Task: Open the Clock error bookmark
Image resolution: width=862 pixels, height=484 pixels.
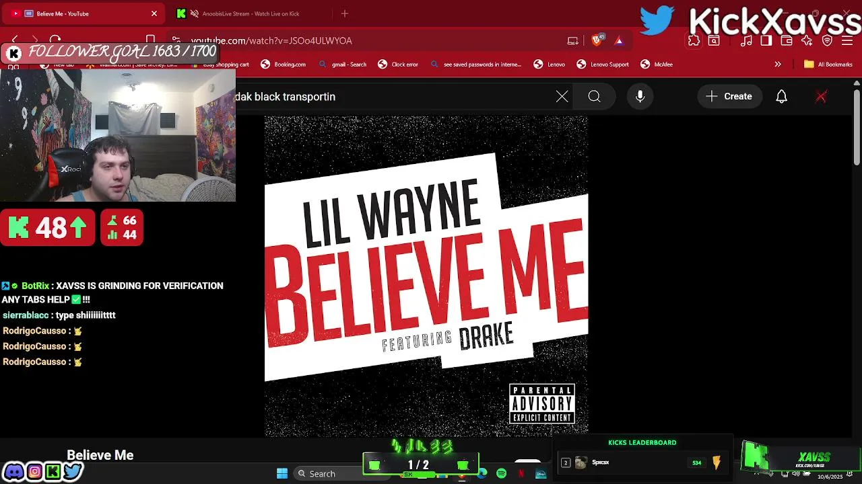Action: tap(398, 65)
